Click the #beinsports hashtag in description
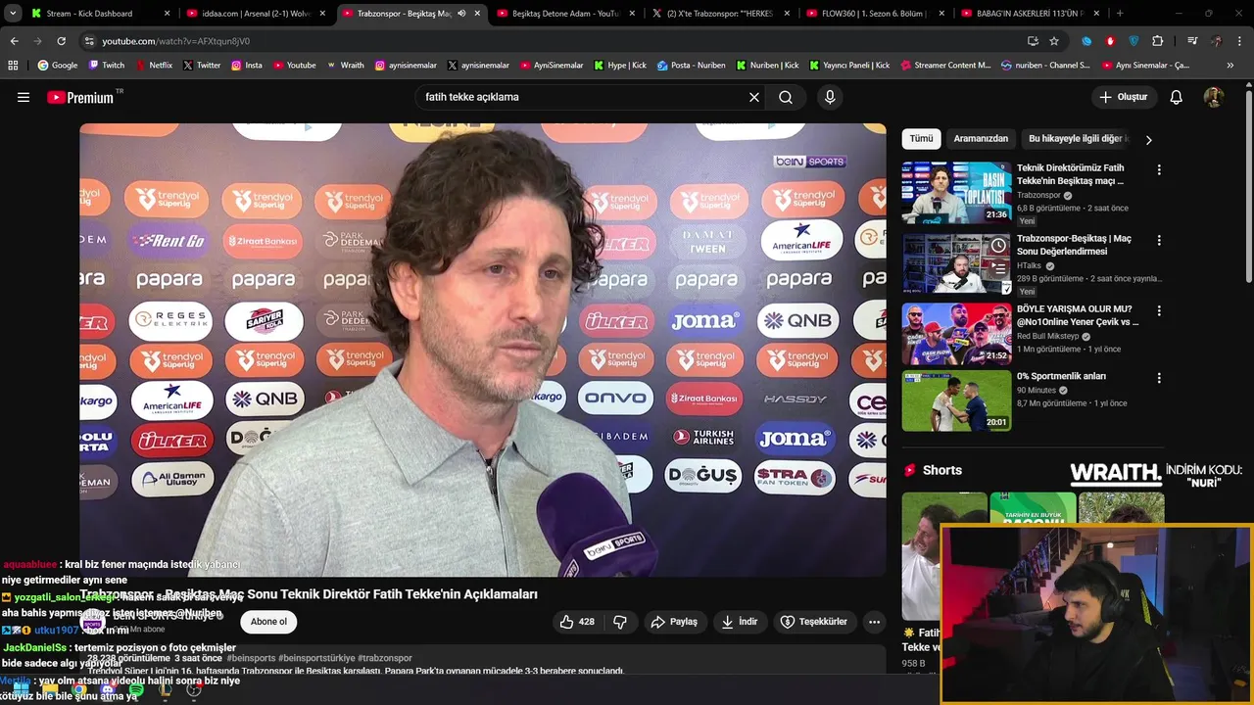 click(x=251, y=658)
